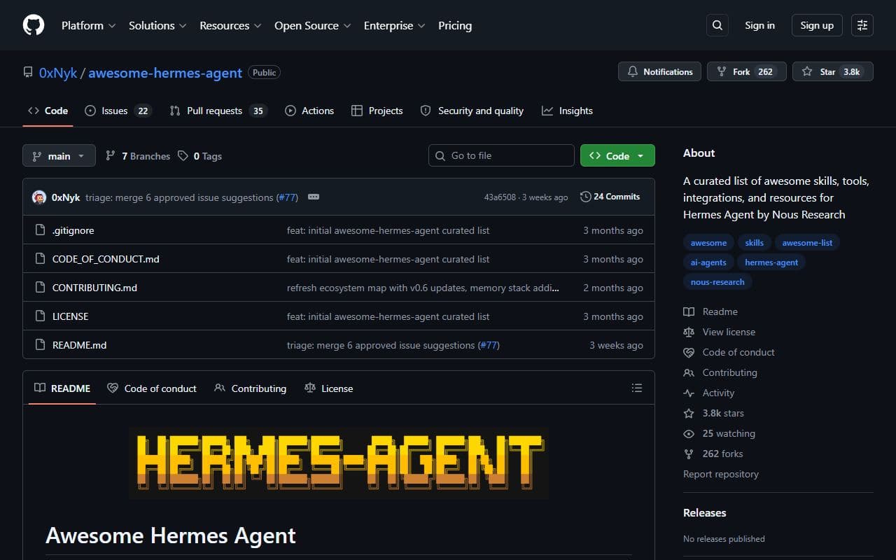
Task: Click the heart icon beside Code of conduct
Action: 689,352
